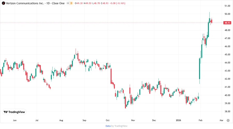Viewport: 233px width, 129px height.
Task: Click the 50.00 price axis label
Action: tap(227, 14)
